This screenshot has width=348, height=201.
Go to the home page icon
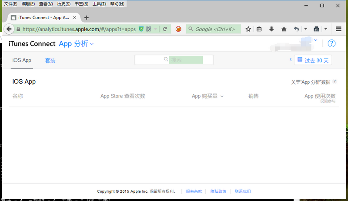284,29
